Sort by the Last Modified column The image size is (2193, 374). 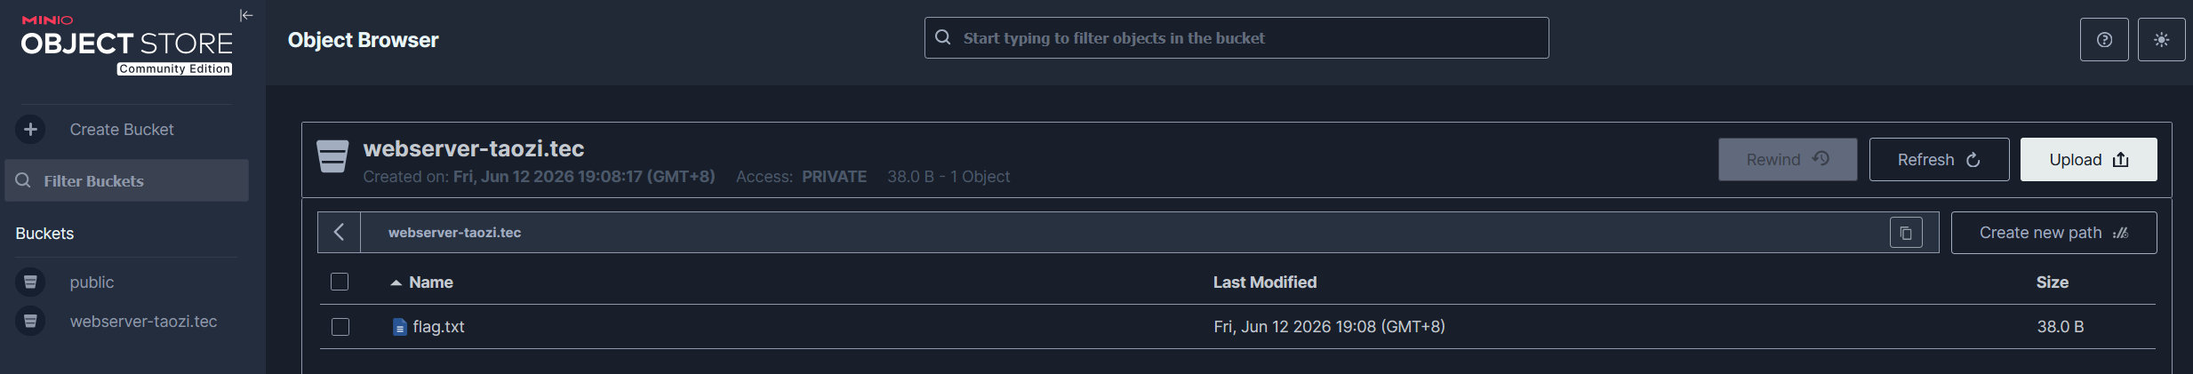(x=1265, y=282)
